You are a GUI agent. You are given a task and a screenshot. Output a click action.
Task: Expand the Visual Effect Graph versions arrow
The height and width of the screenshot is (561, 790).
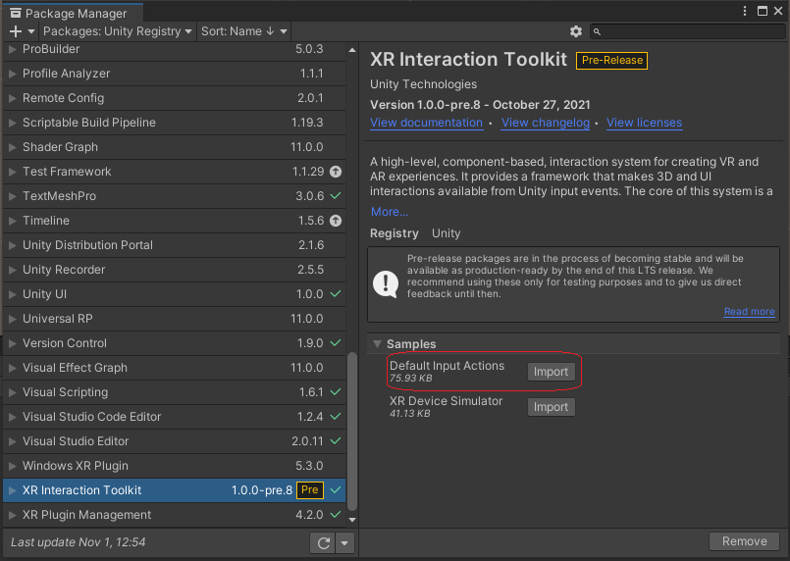coord(13,368)
